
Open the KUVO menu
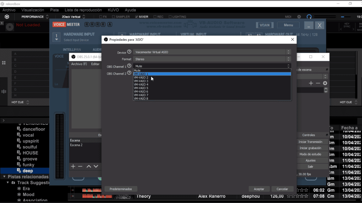pos(113,10)
